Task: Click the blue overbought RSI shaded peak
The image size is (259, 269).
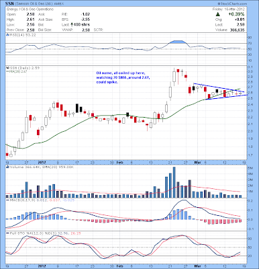Action: tap(178, 42)
